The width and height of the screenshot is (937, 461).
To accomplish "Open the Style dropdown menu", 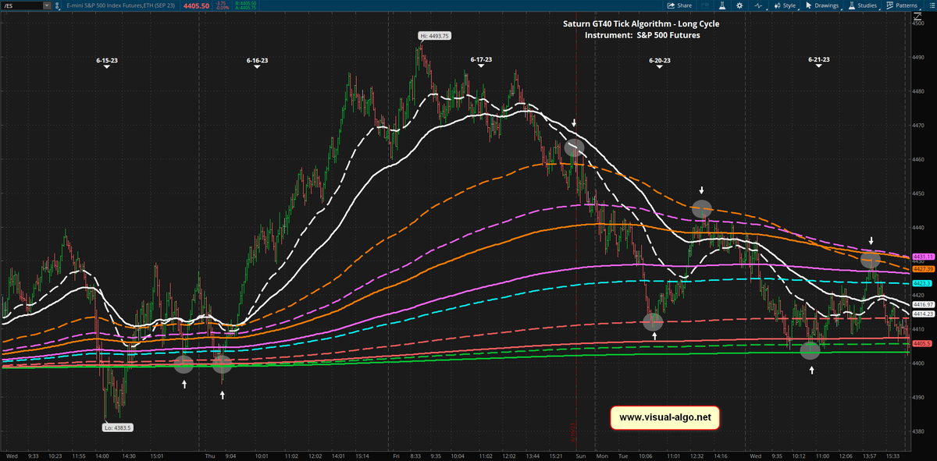I will tap(785, 5).
